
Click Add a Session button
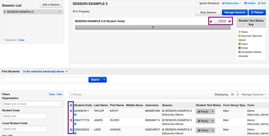click(x=51, y=5)
